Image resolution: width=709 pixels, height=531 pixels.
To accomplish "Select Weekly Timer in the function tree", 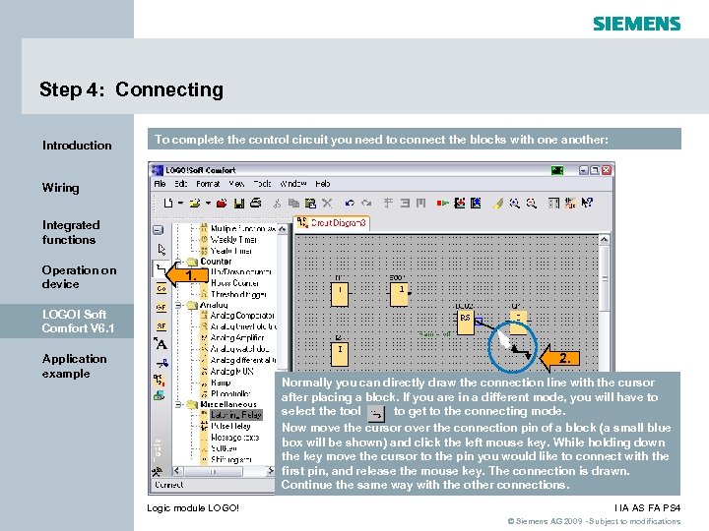I will pyautogui.click(x=233, y=240).
